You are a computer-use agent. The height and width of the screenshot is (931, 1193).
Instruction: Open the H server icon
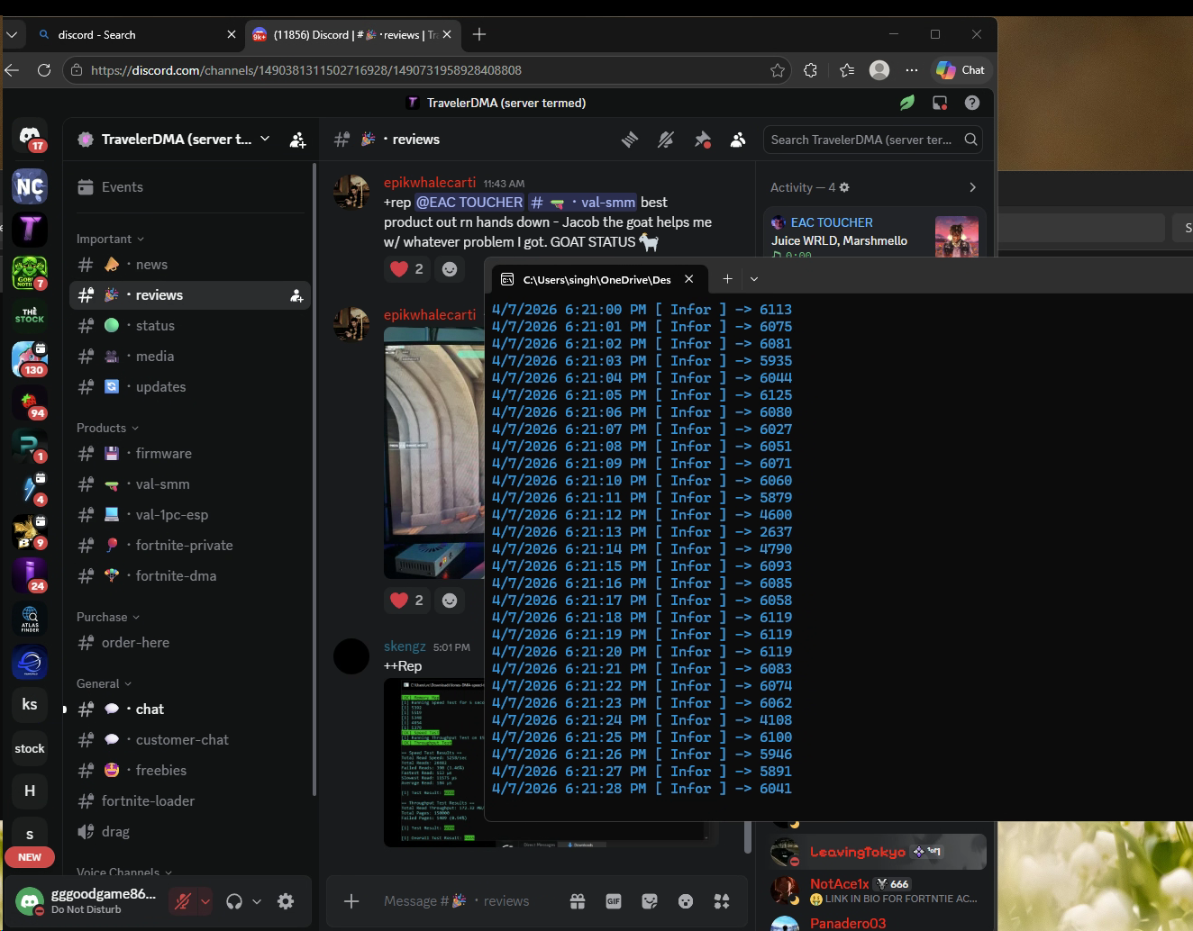point(30,791)
